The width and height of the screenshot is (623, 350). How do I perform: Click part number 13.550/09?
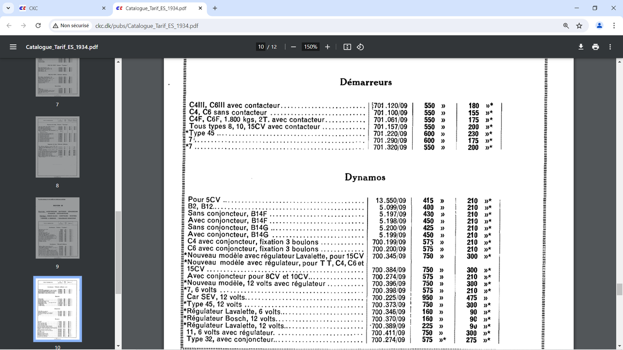coord(391,200)
